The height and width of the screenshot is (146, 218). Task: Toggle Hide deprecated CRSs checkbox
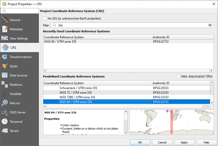coord(178,76)
